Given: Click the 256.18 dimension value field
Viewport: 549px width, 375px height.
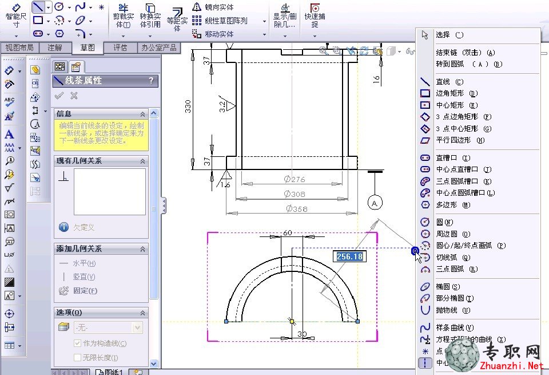Looking at the screenshot, I should coord(349,256).
